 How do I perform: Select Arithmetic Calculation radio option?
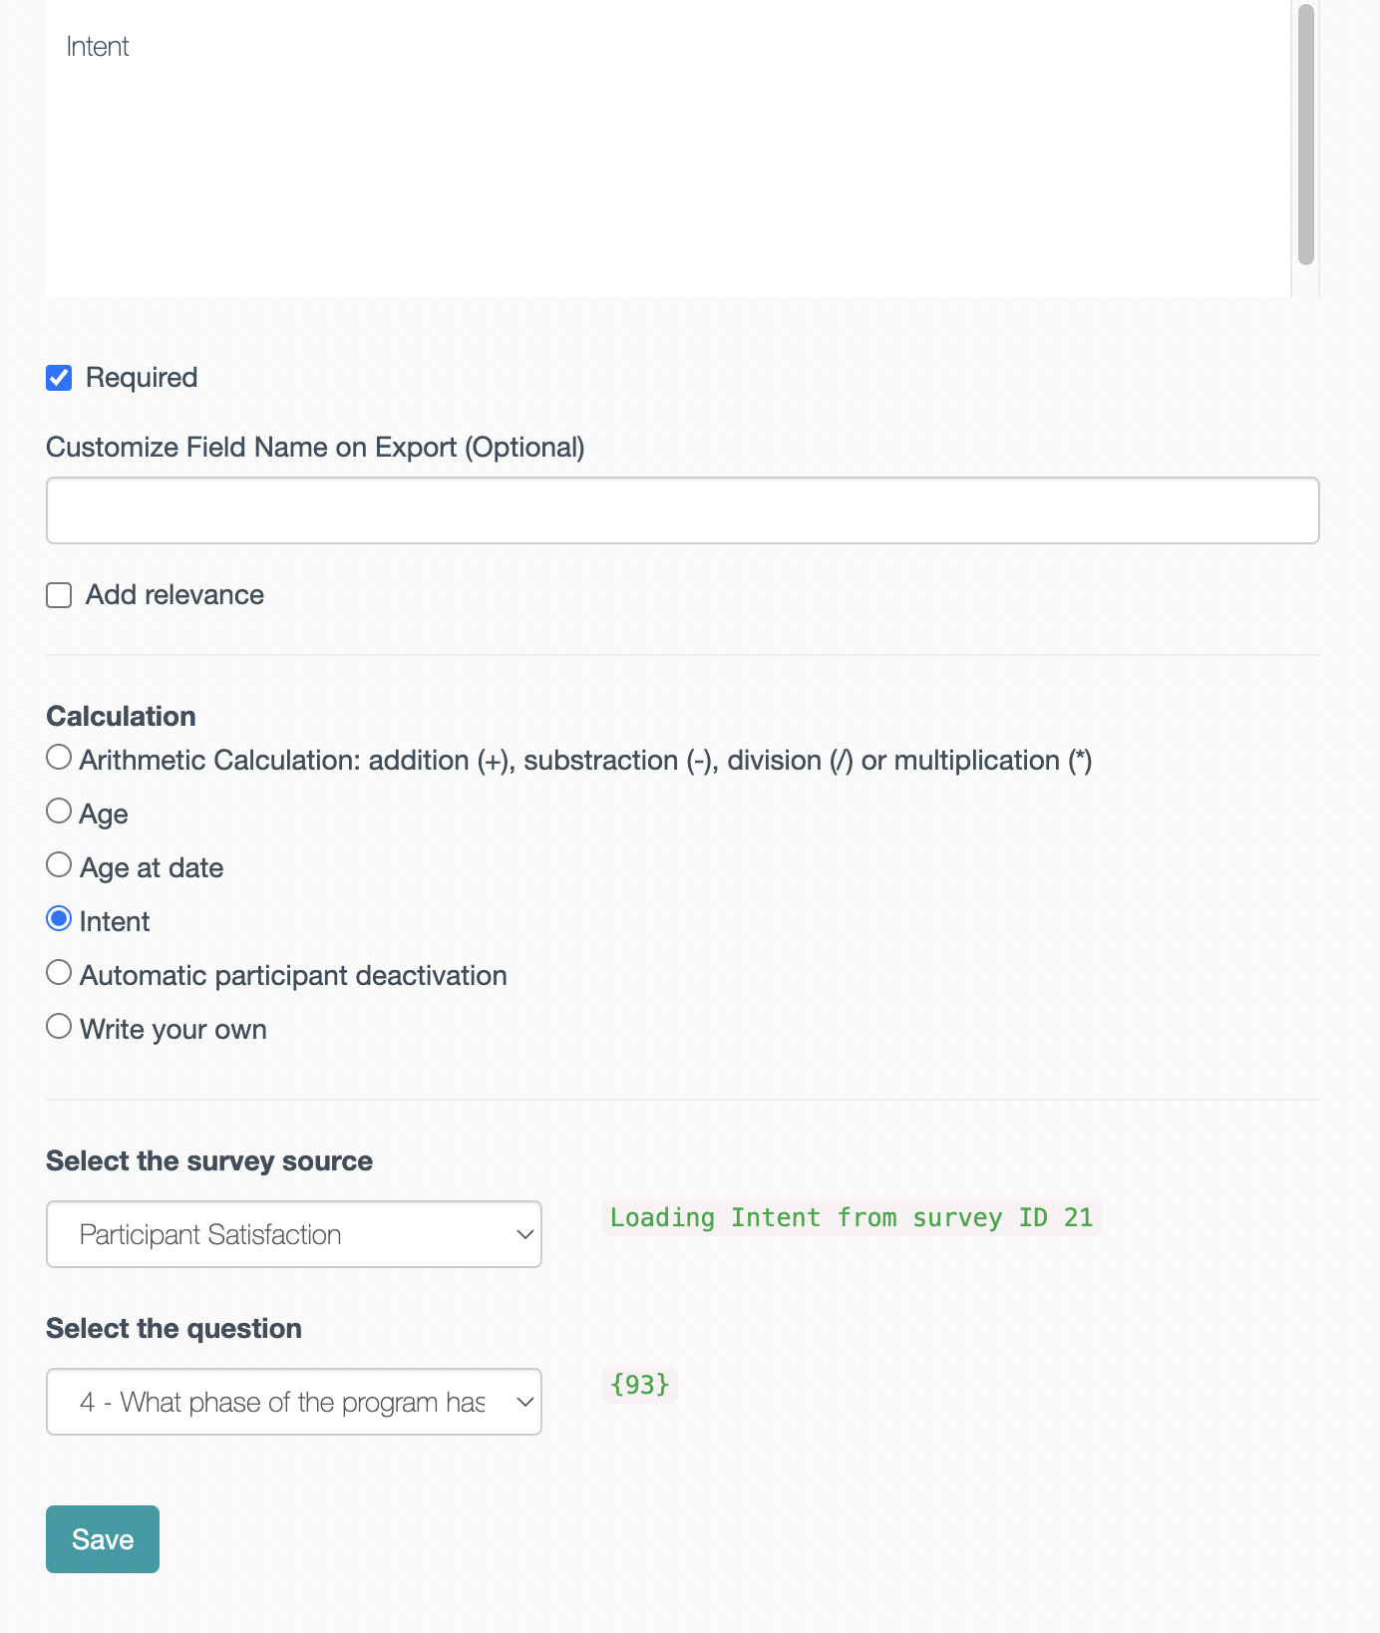tap(59, 758)
